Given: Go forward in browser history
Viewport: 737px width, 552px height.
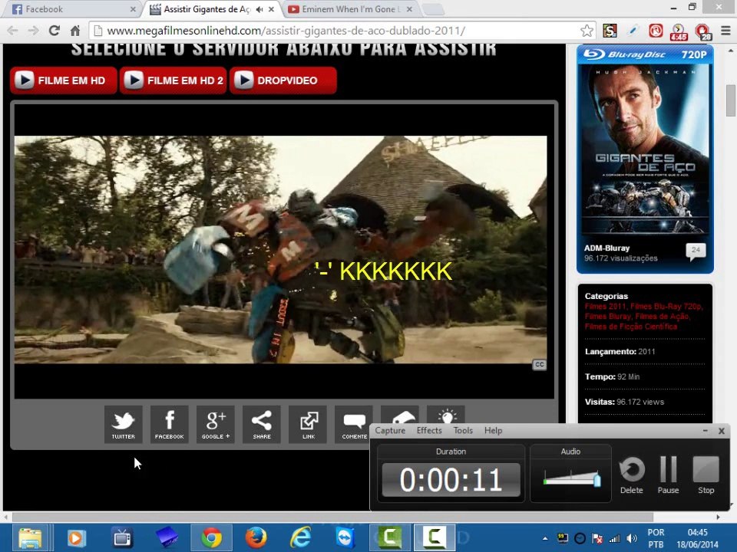Looking at the screenshot, I should [33, 31].
